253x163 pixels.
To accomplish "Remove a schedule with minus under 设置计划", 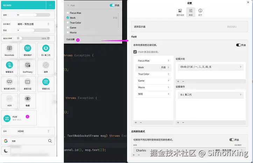I will (x=183, y=81).
